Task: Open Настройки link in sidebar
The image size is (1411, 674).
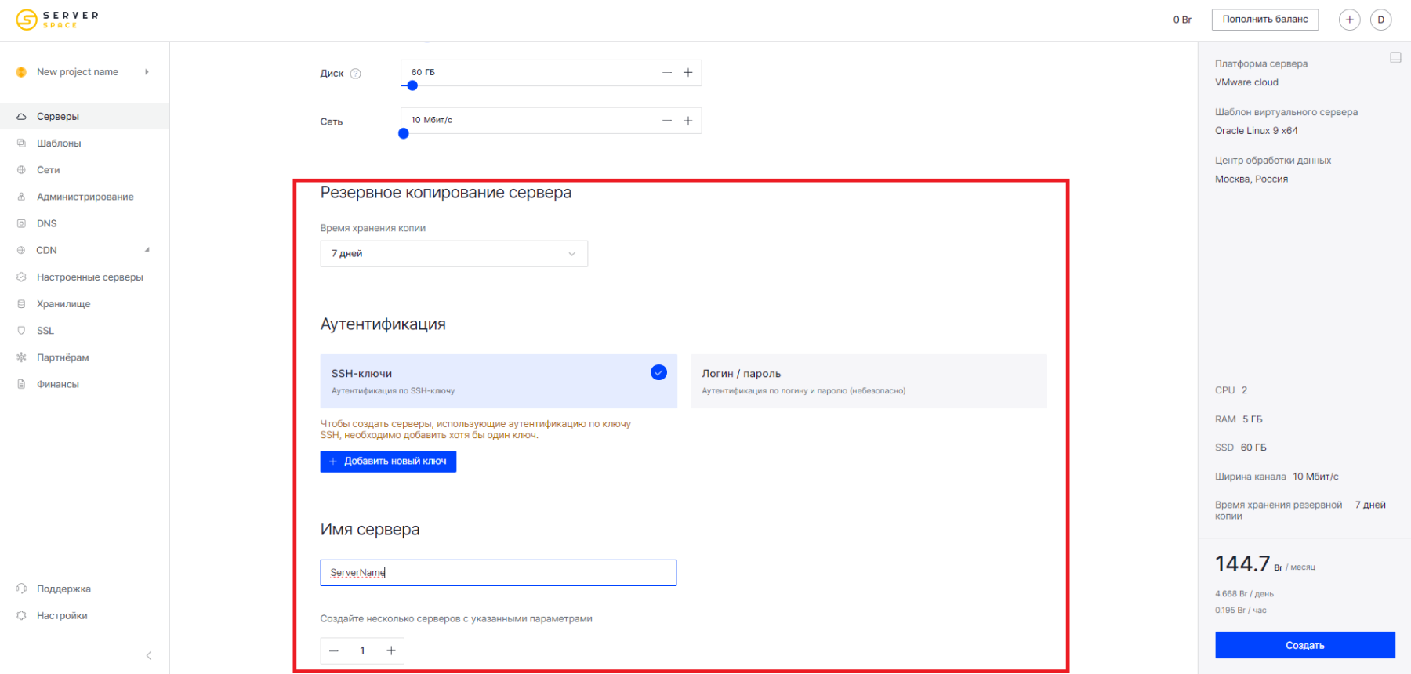Action: pos(62,616)
